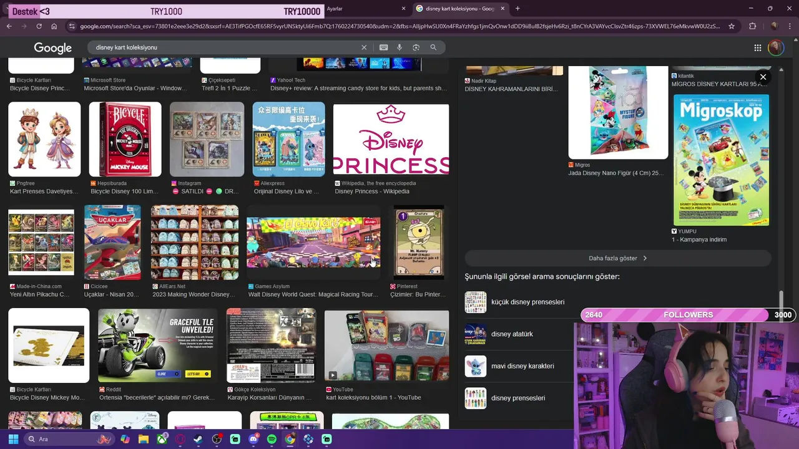The height and width of the screenshot is (449, 799).
Task: Open the Bicycle Disney Mickey gold card image
Action: pyautogui.click(x=49, y=345)
